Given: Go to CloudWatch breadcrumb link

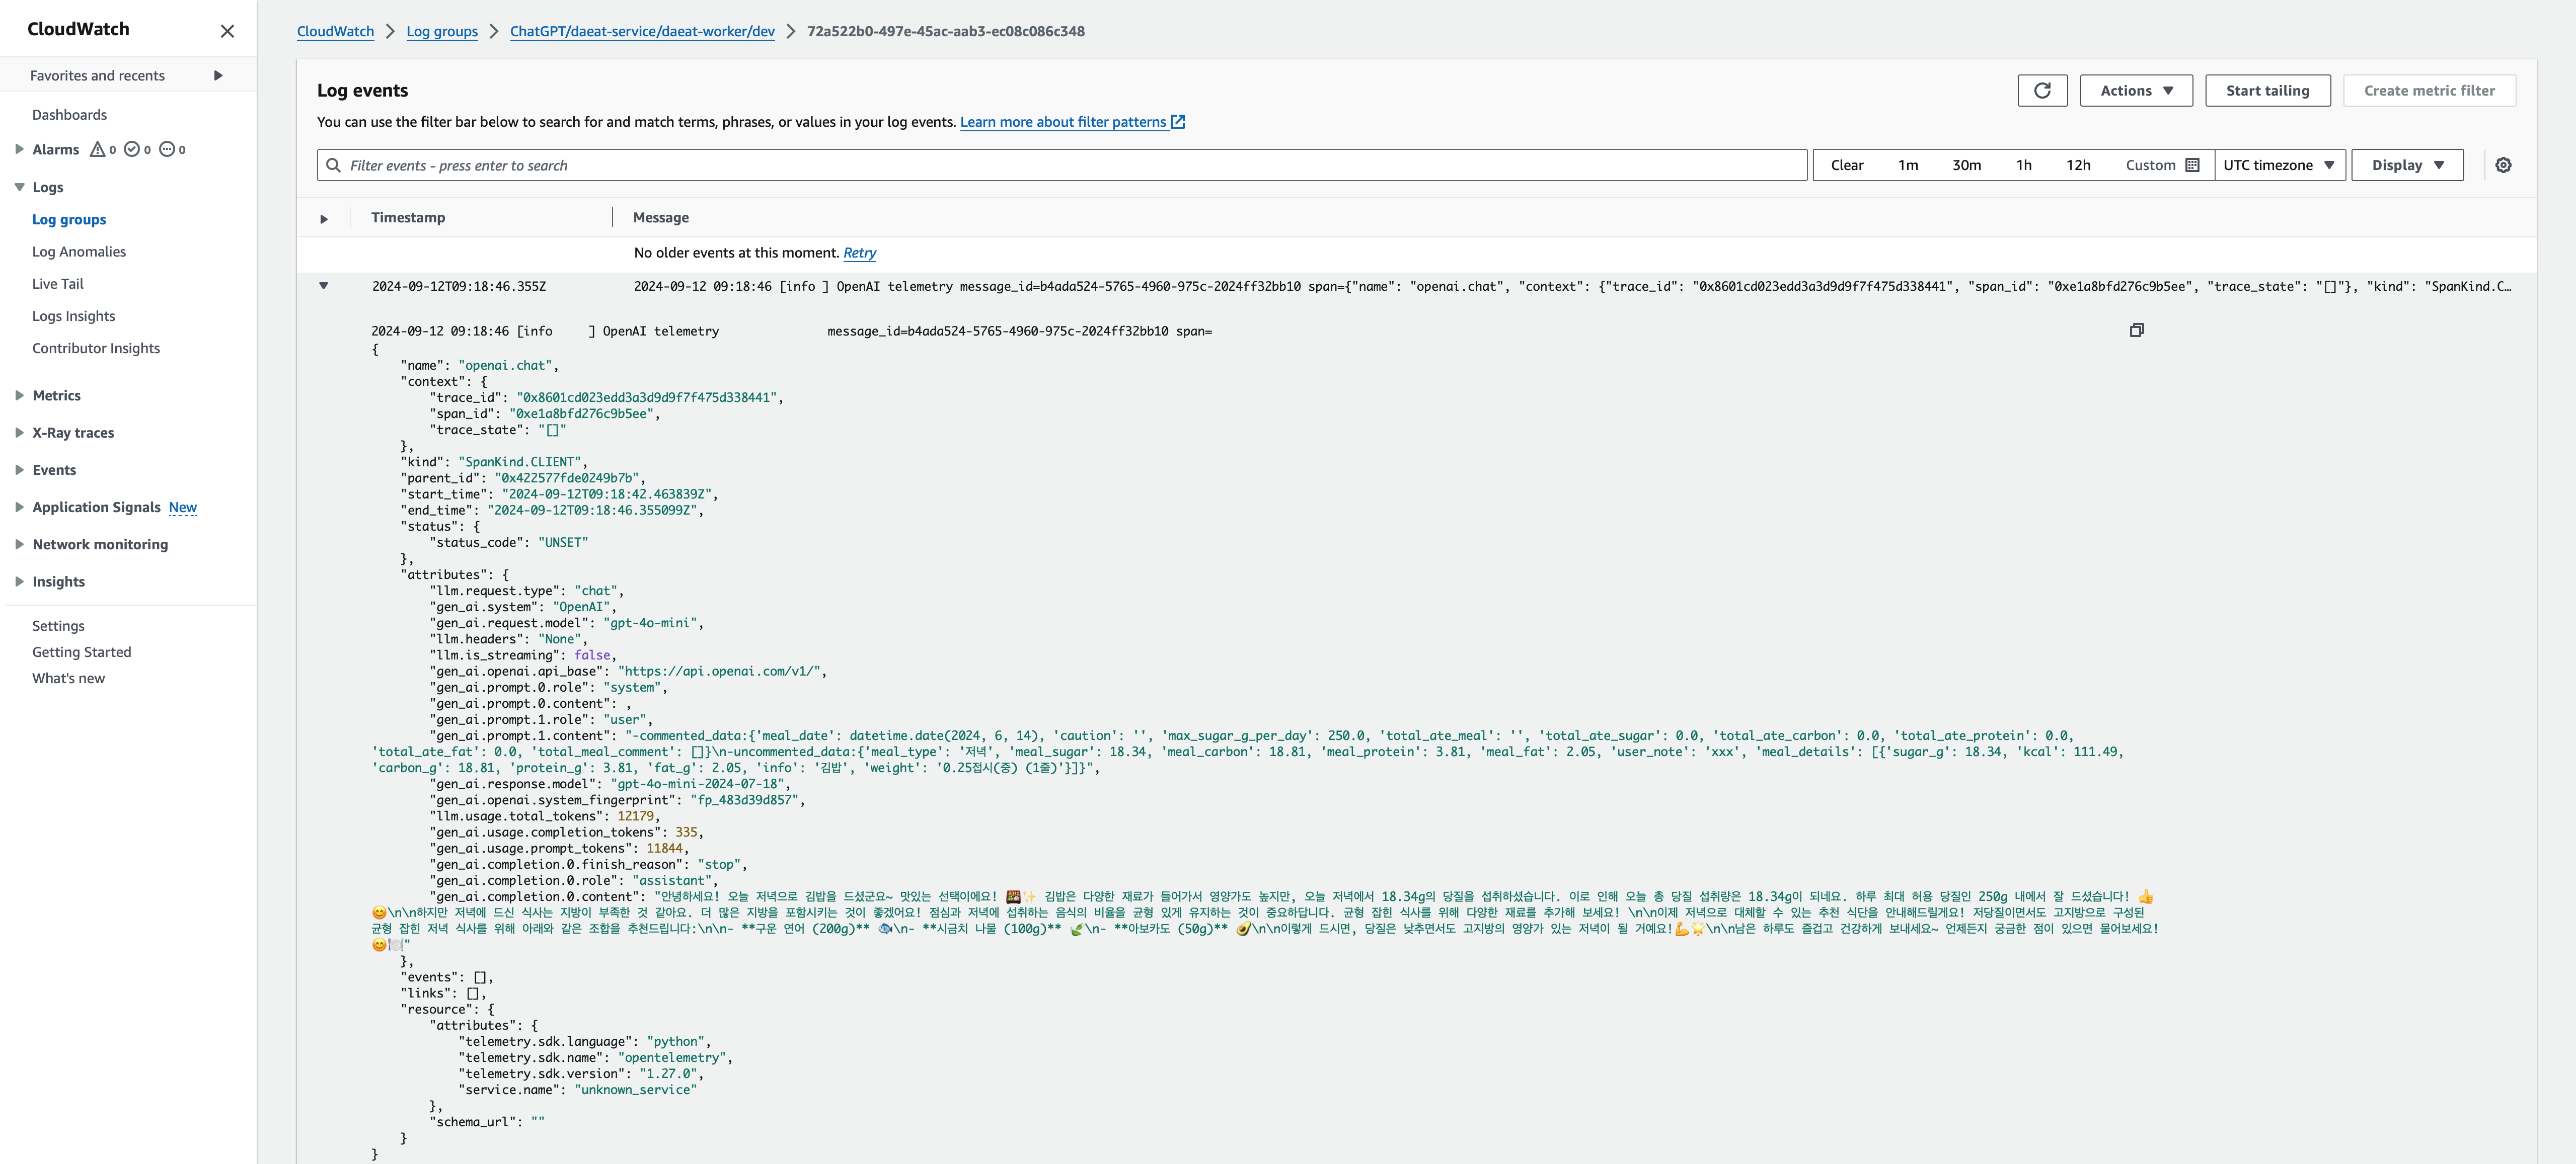Looking at the screenshot, I should pos(335,32).
